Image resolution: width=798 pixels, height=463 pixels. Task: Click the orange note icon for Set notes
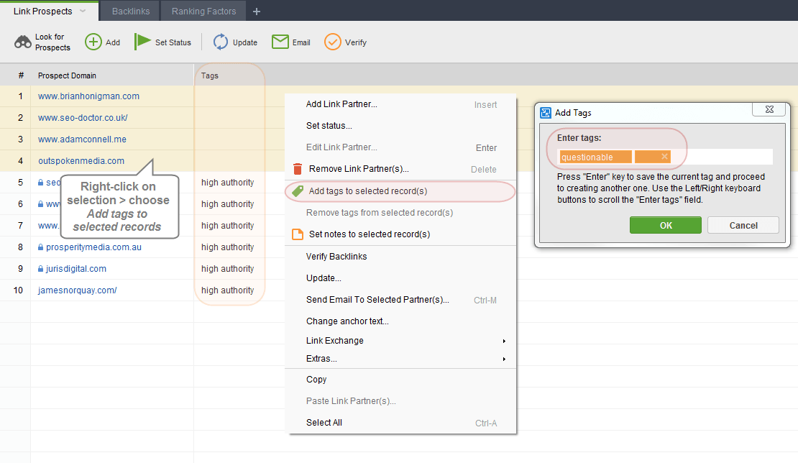point(297,234)
